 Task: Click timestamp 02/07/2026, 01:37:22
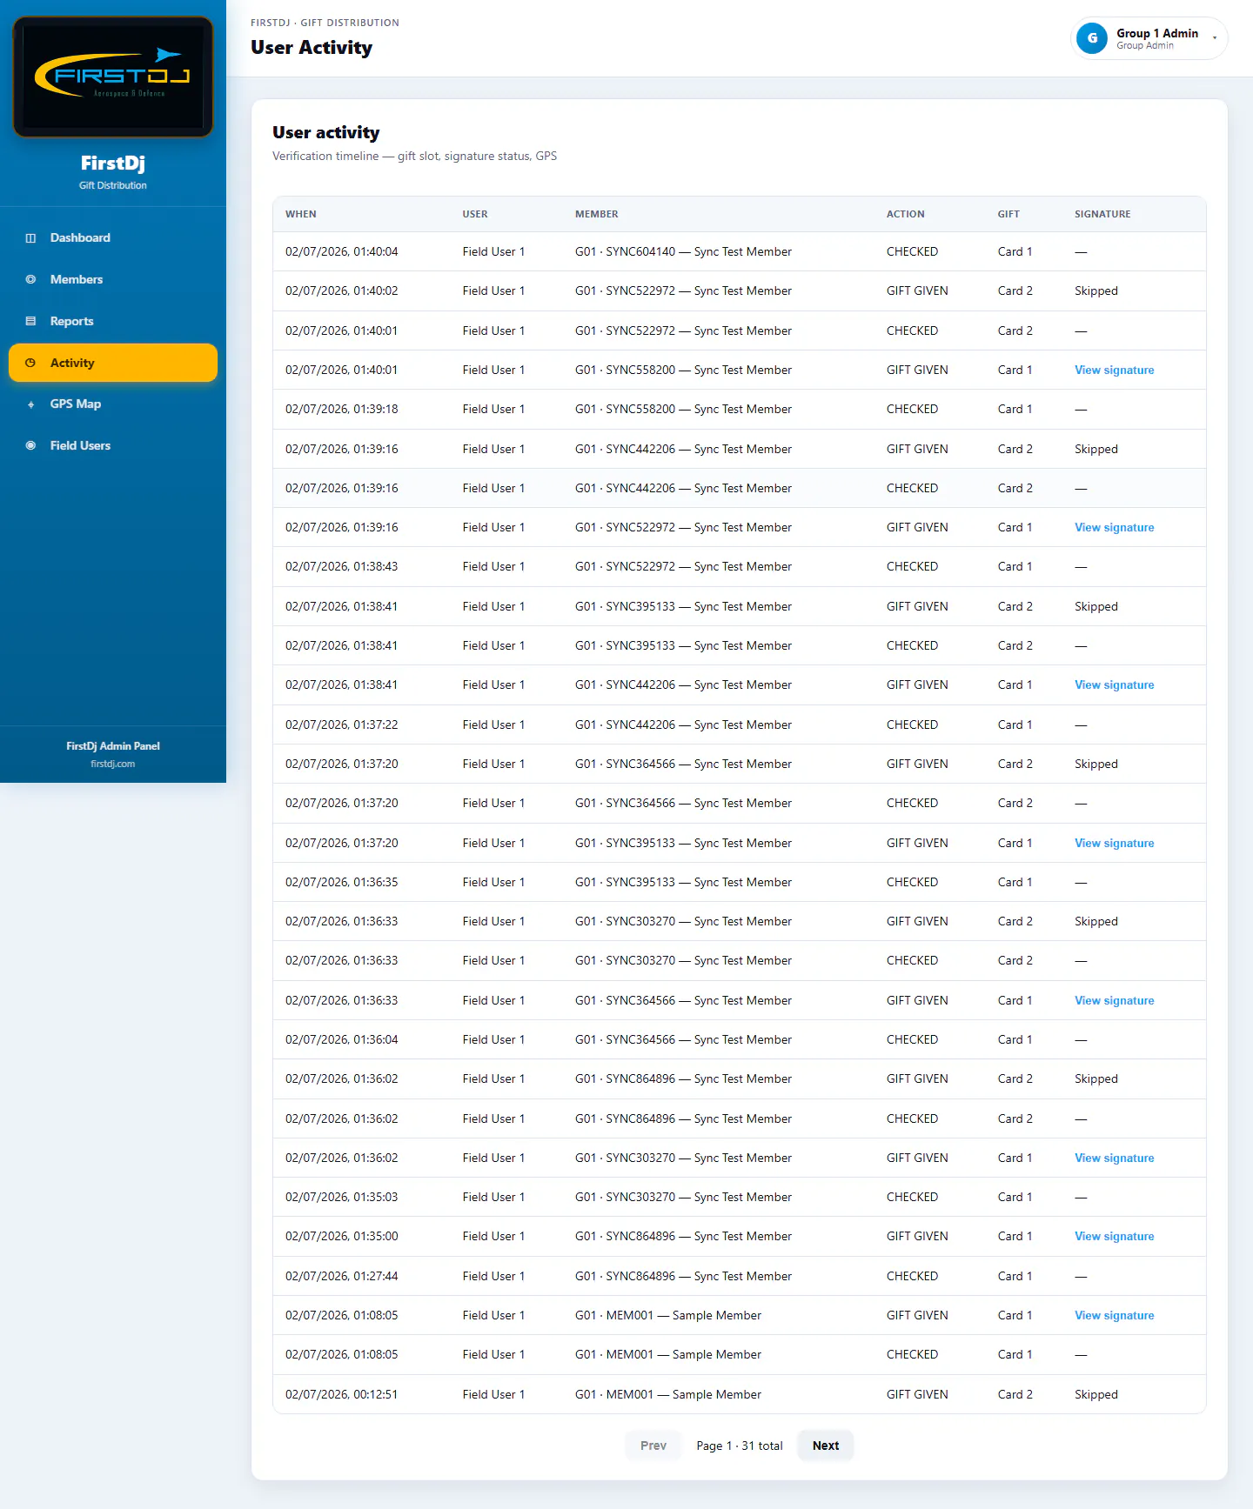click(x=342, y=725)
